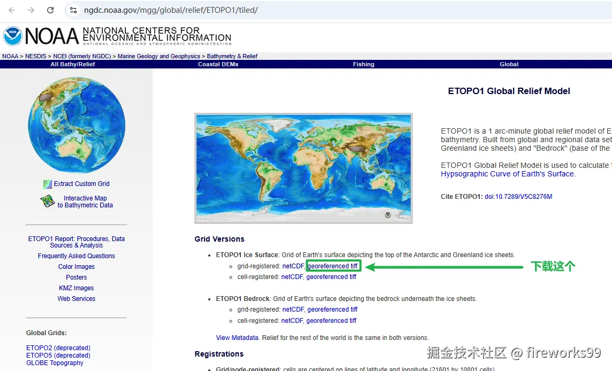Screen dimensions: 612x371
Task: Open Hypsographic Curve of Earth's Surface link
Action: click(x=508, y=174)
